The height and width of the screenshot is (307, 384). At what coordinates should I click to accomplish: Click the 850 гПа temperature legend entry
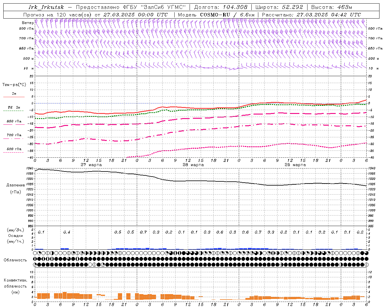pyautogui.click(x=14, y=121)
